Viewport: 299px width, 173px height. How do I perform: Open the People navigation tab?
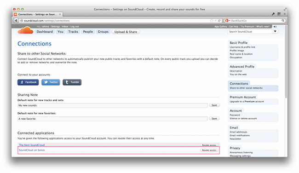pos(88,32)
